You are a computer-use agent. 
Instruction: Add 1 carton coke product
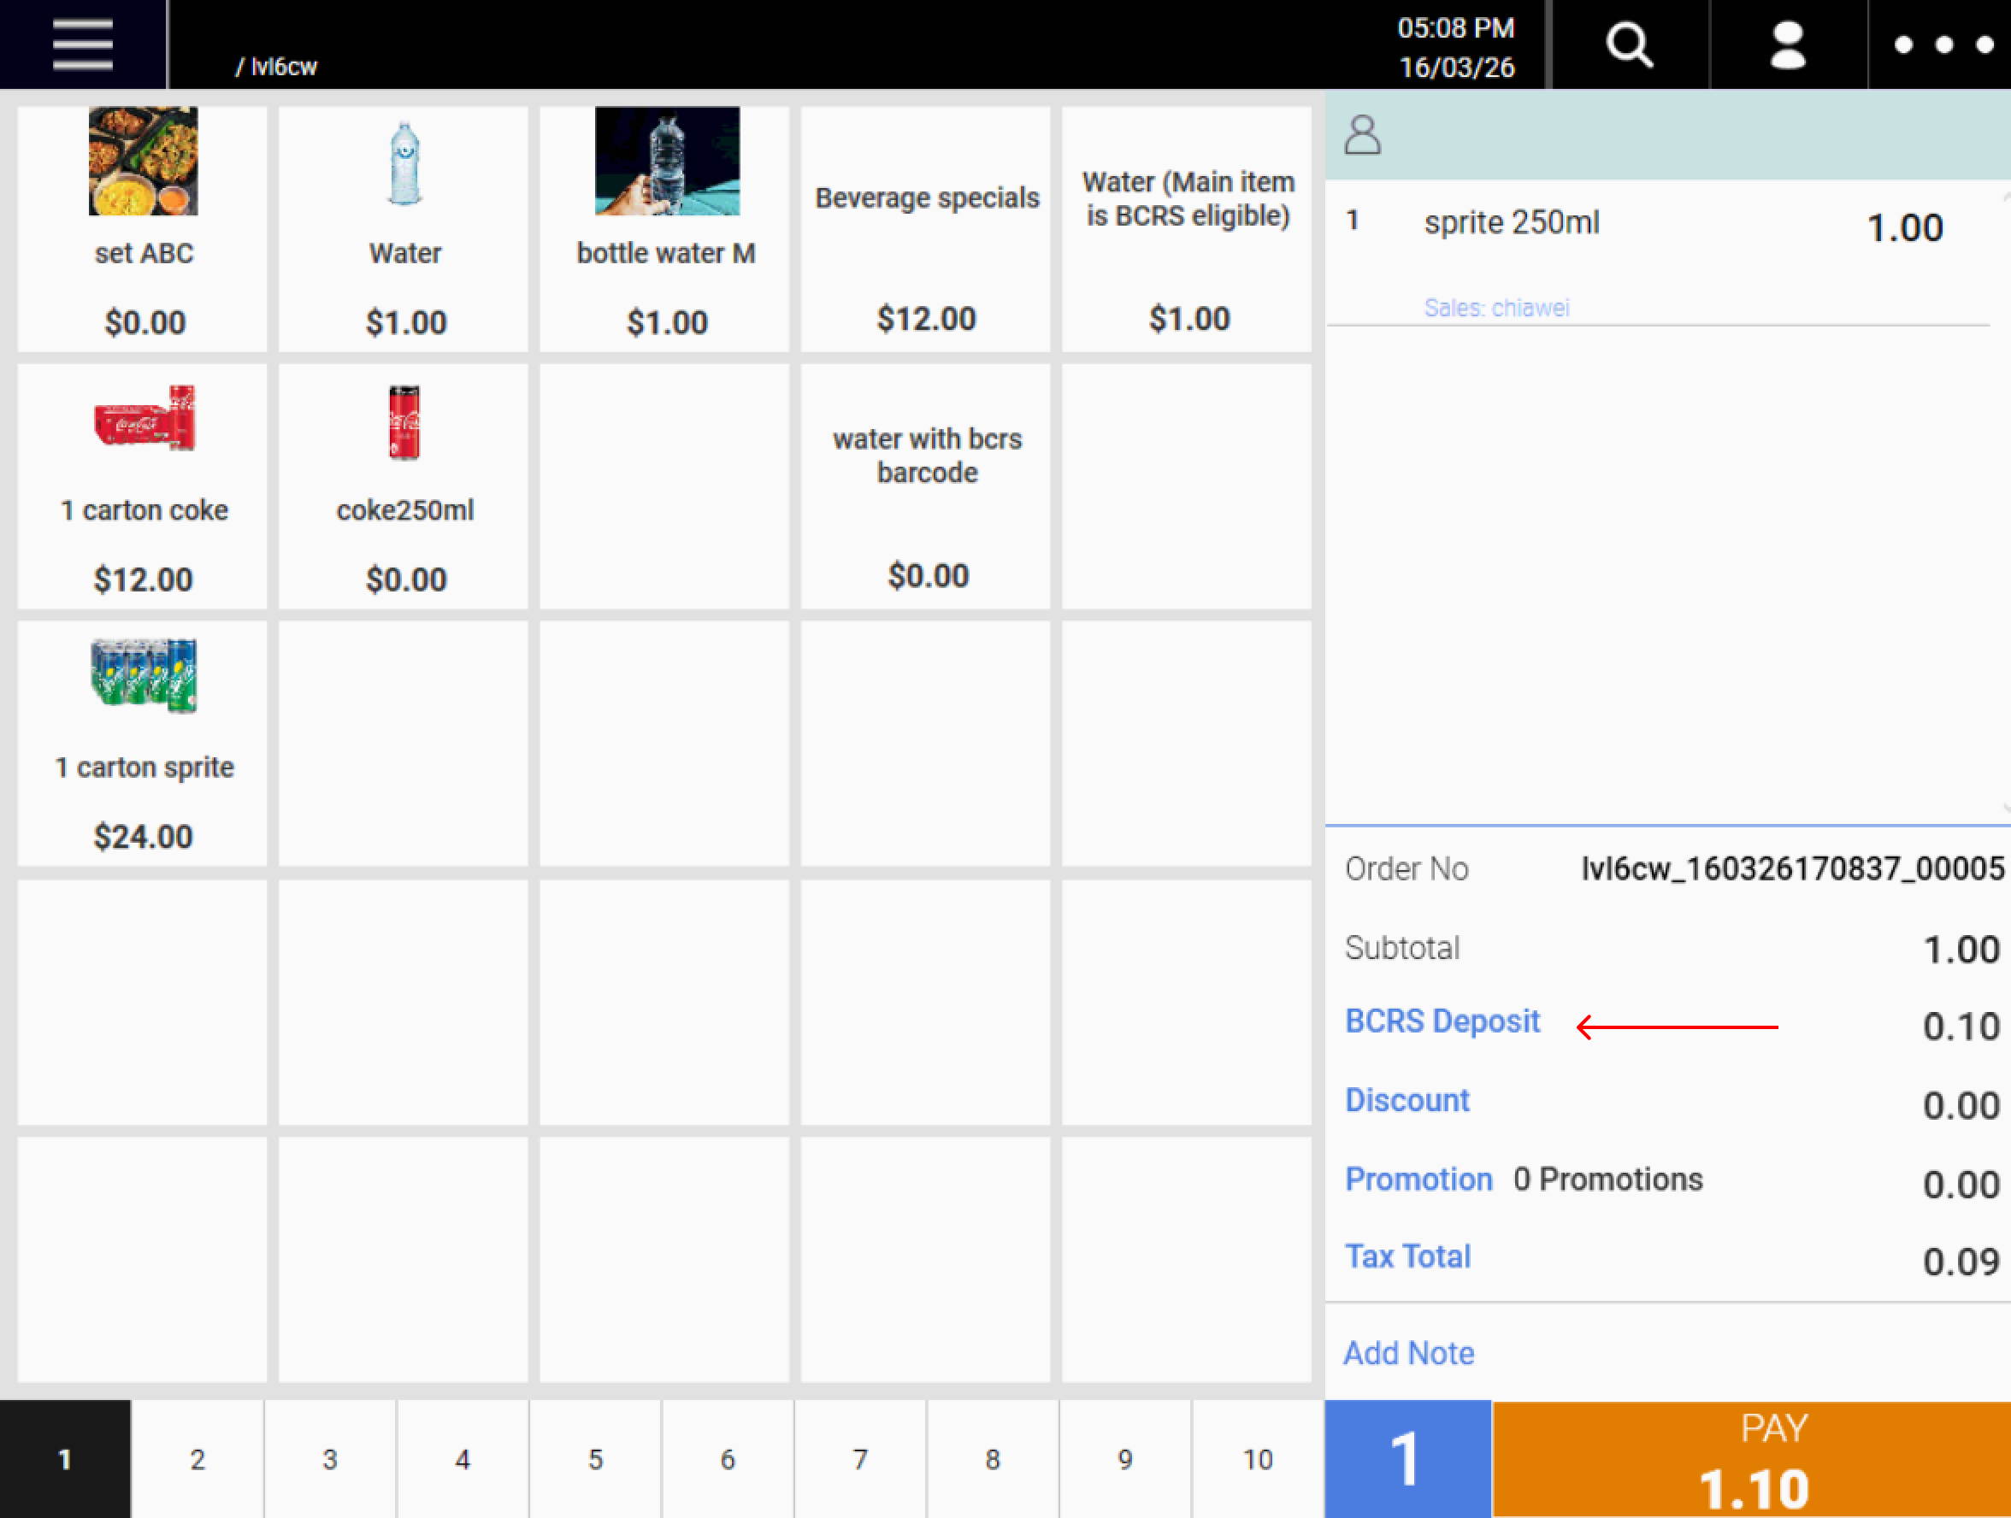[x=143, y=486]
